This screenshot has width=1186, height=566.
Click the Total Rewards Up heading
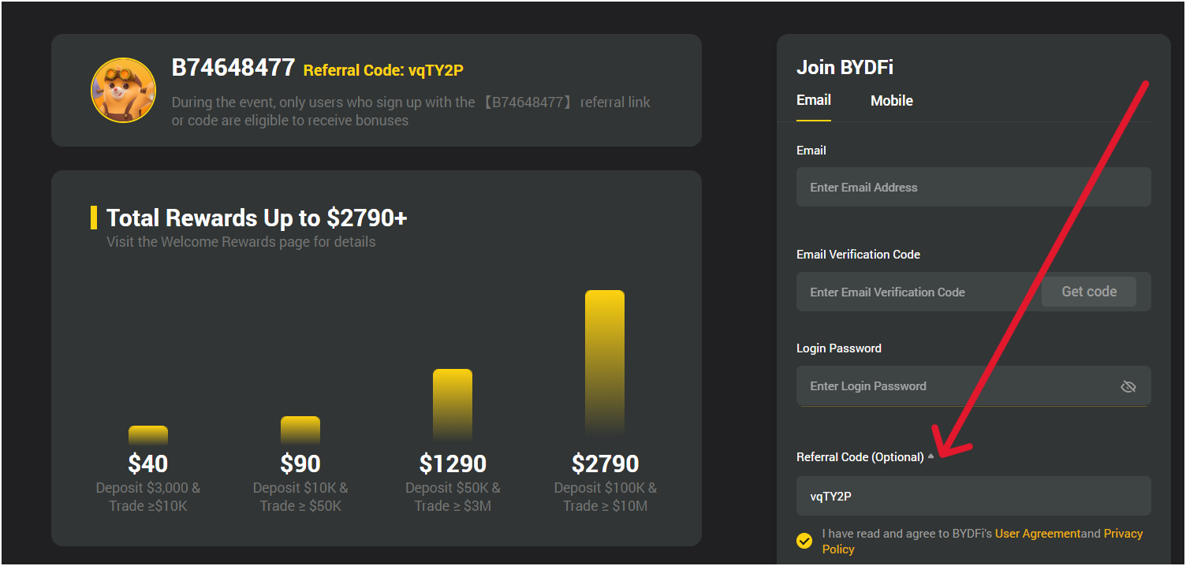click(x=256, y=218)
